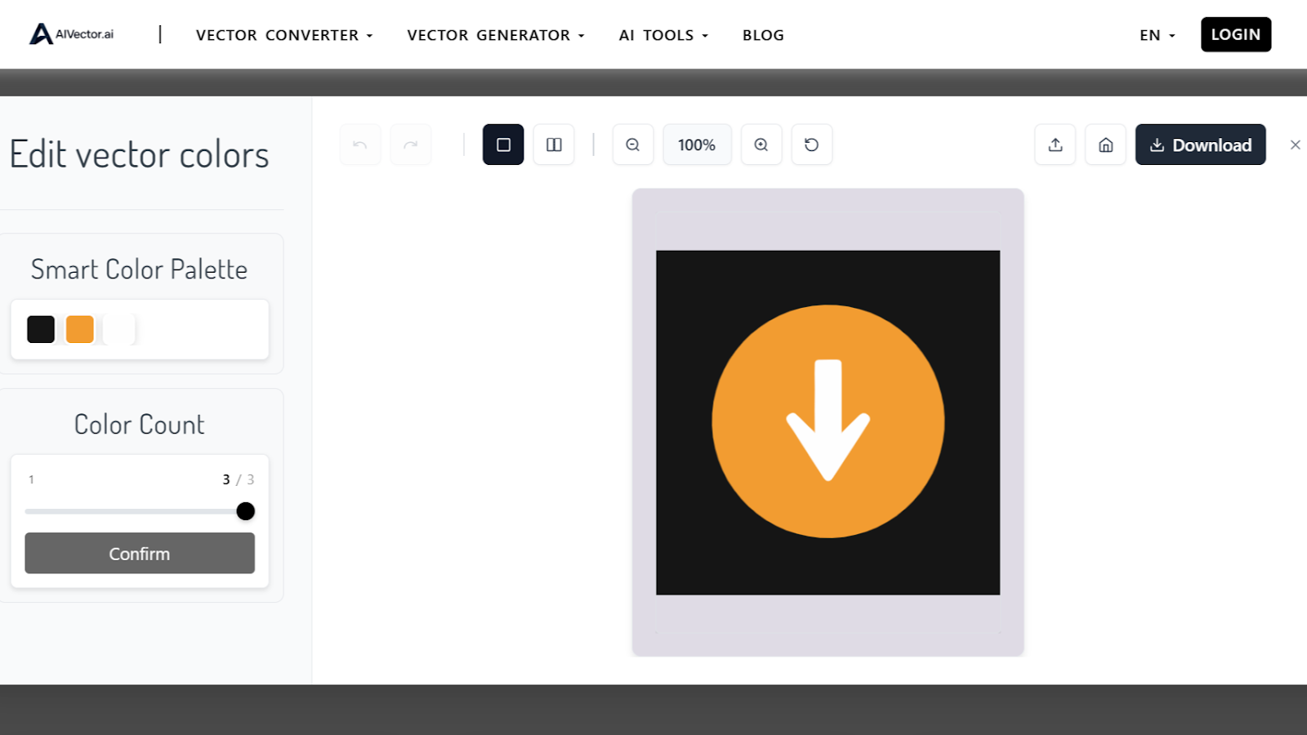Open the AI Tools dropdown
The height and width of the screenshot is (735, 1307).
(x=663, y=35)
